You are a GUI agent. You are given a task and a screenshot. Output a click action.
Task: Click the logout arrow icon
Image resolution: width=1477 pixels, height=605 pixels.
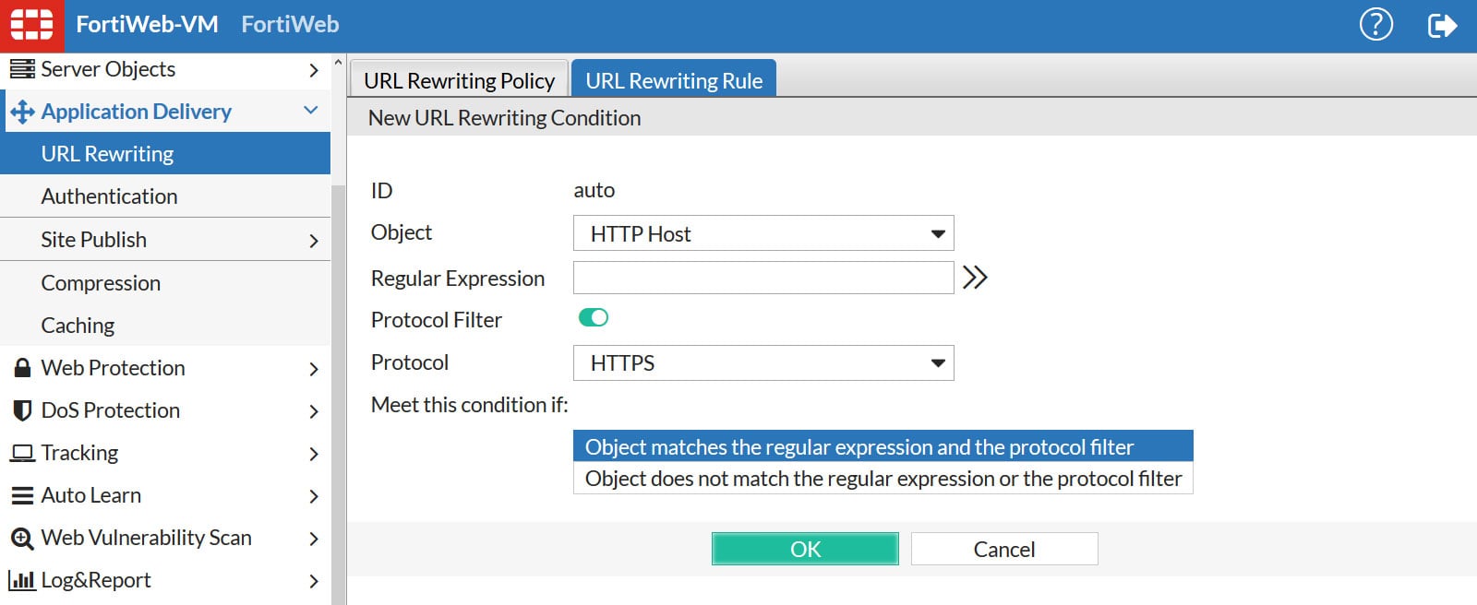[1441, 25]
